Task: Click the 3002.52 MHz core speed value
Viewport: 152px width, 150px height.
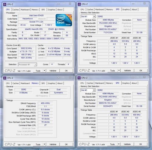Action: (x=26, y=48)
